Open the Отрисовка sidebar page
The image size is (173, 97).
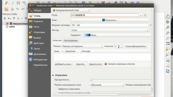tap(39, 32)
